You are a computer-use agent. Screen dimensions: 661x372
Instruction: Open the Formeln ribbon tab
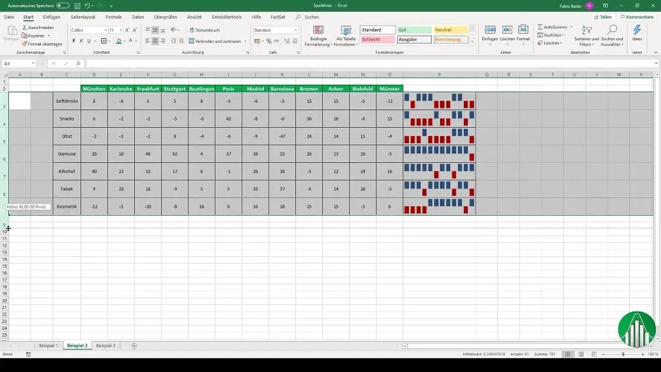click(114, 17)
